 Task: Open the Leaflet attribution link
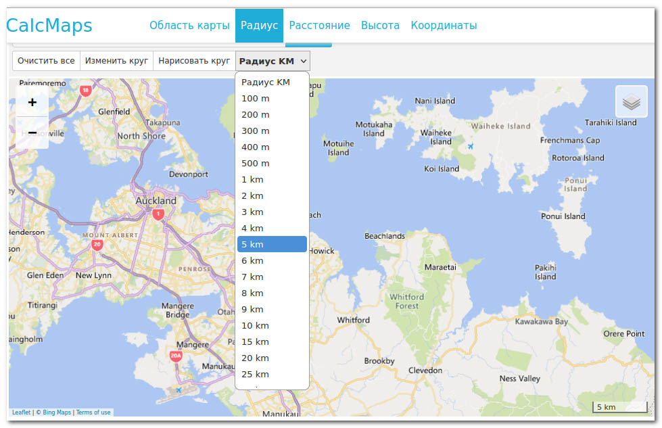tap(21, 412)
